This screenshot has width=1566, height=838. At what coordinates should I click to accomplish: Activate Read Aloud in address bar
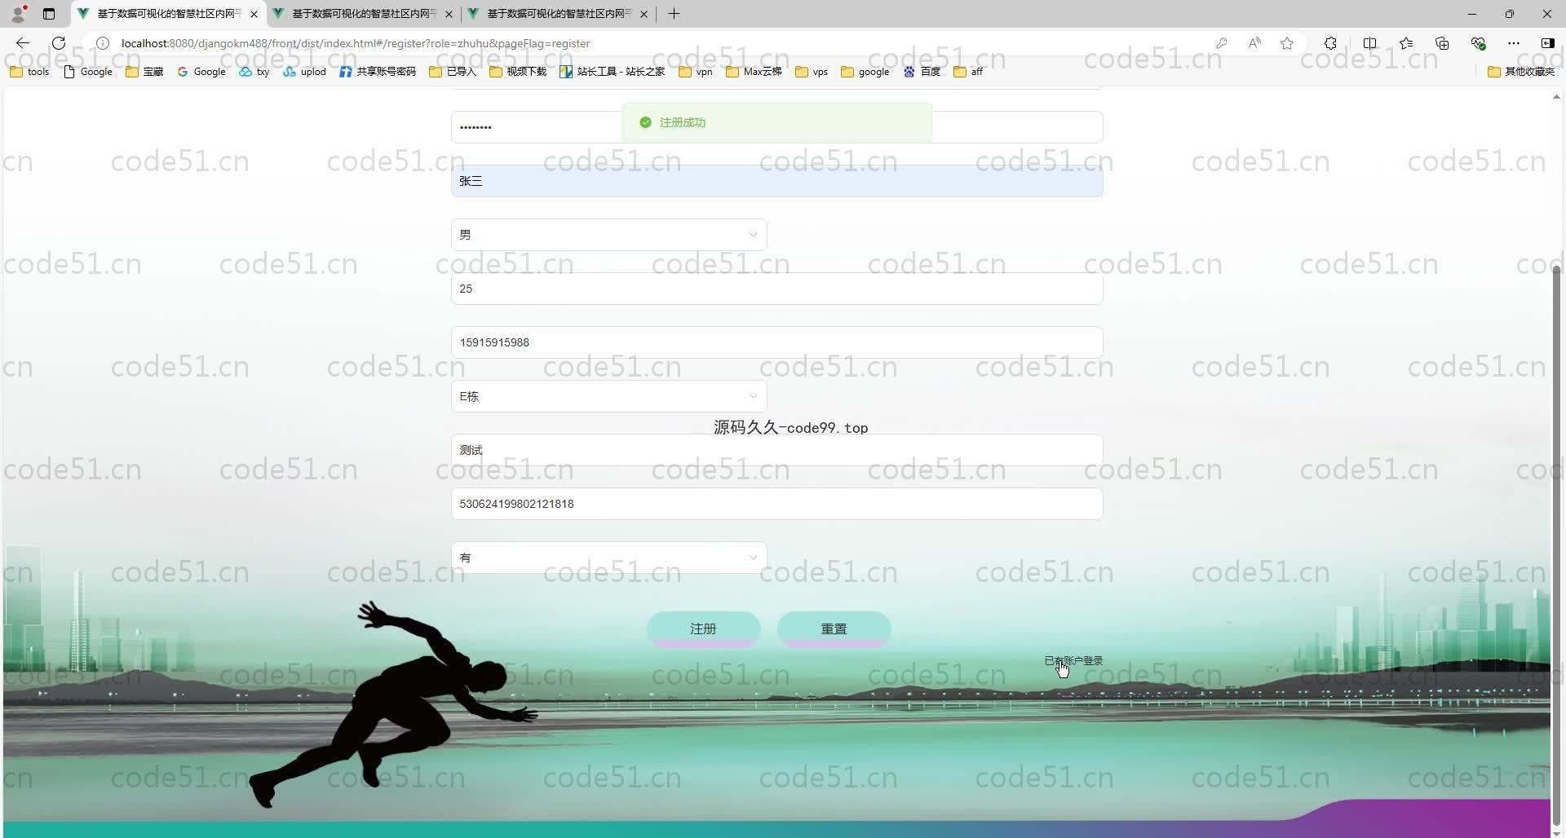1254,43
